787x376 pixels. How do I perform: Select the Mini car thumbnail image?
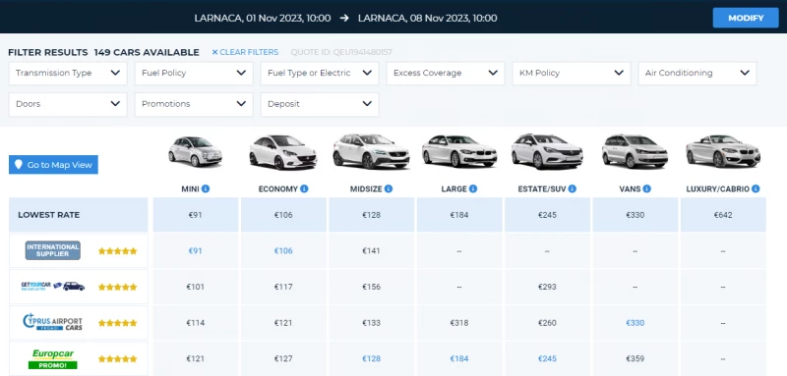point(195,151)
